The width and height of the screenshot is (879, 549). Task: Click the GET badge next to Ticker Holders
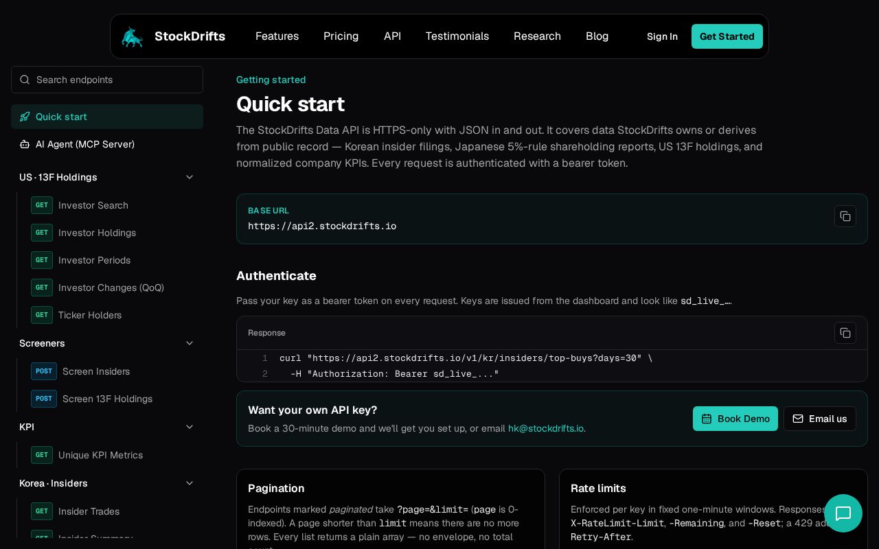click(x=42, y=315)
